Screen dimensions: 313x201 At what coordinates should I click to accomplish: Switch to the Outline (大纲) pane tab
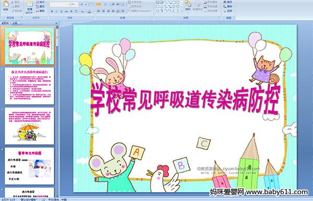tap(15, 23)
